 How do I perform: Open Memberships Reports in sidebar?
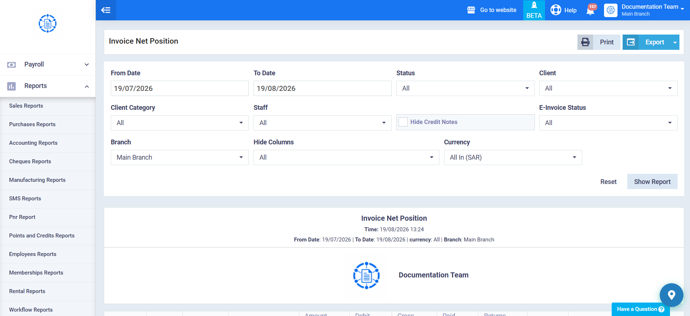[x=48, y=273]
